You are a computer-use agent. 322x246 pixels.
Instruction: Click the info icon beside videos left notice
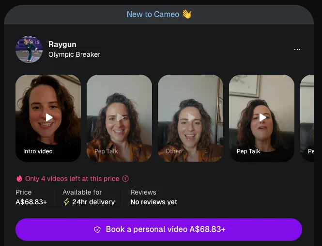[125, 179]
